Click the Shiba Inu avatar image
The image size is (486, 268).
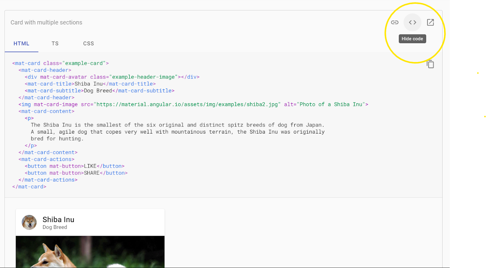pos(29,222)
